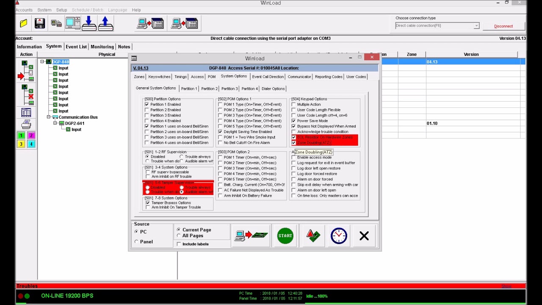Click PC-to-panel right arrow toolbar icon

pos(150,24)
